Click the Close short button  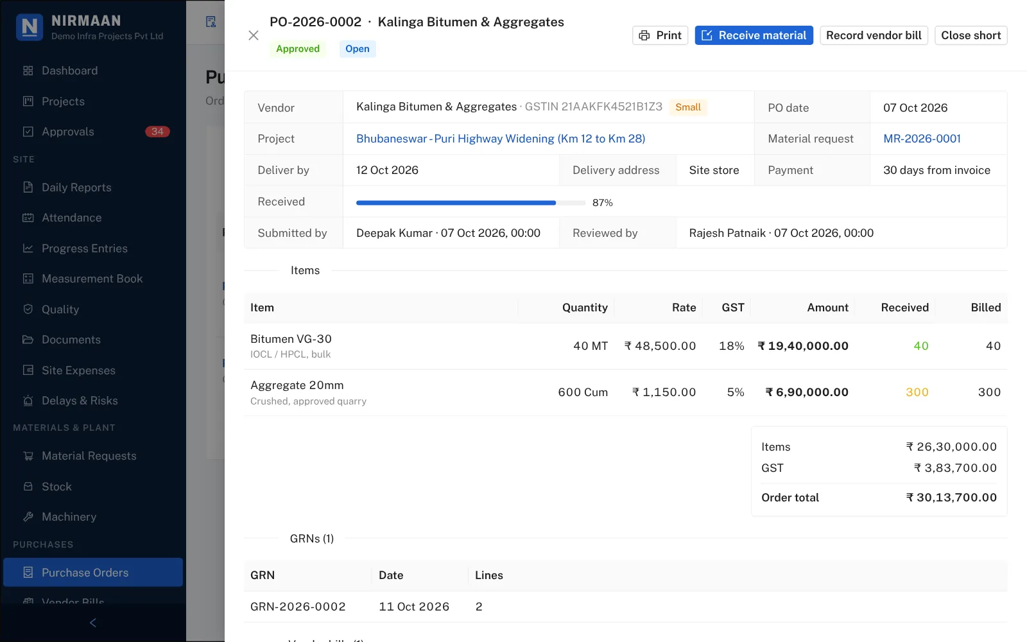click(971, 35)
